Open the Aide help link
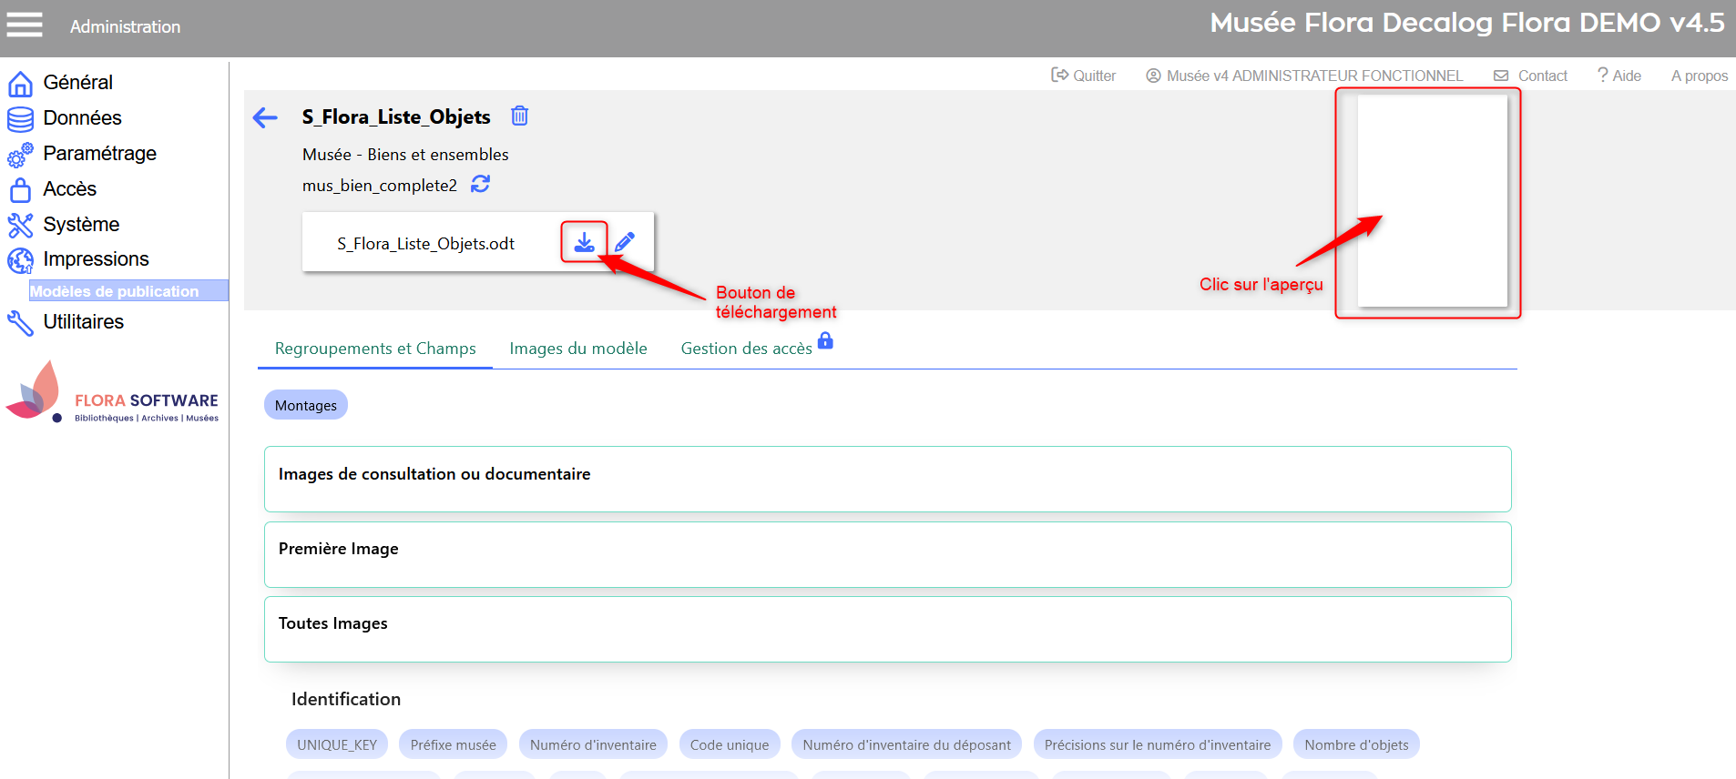This screenshot has height=779, width=1736. click(x=1619, y=76)
